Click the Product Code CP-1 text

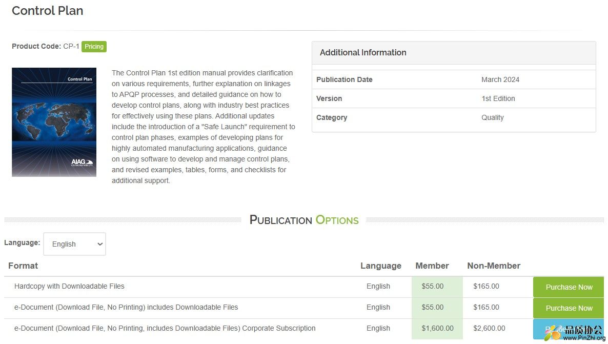pyautogui.click(x=45, y=46)
